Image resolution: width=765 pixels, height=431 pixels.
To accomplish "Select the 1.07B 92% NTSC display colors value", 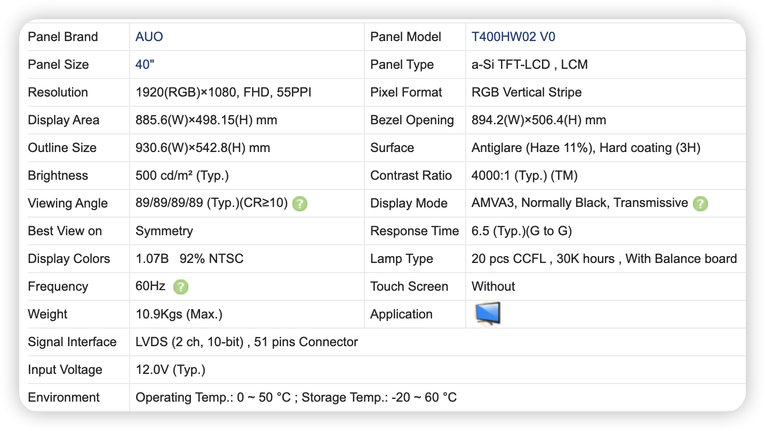I will click(189, 259).
